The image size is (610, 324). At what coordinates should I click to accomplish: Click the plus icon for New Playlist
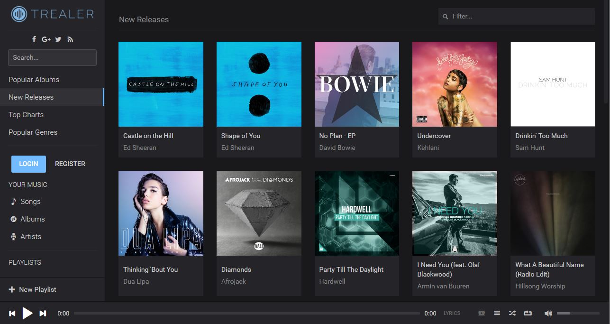12,289
